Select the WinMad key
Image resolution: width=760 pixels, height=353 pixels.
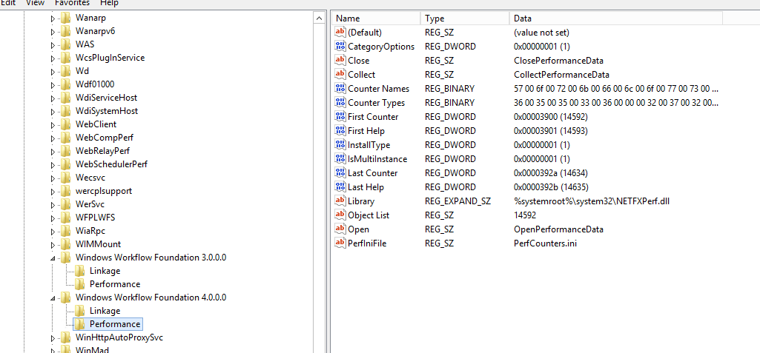coord(92,349)
